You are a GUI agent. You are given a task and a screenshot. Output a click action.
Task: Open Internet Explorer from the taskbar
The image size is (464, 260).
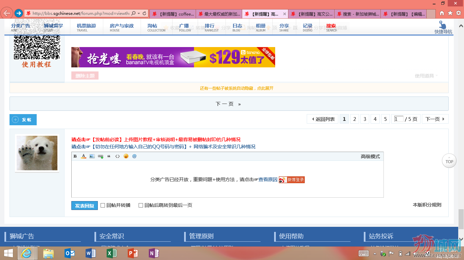[x=26, y=253]
